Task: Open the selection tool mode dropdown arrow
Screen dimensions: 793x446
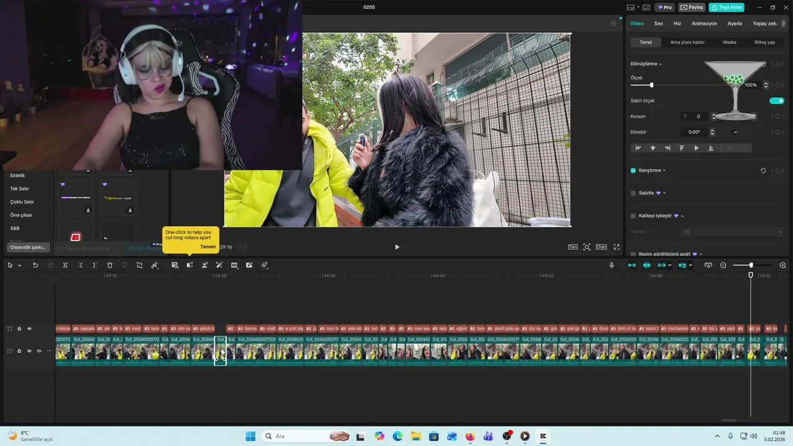Action: click(x=19, y=266)
